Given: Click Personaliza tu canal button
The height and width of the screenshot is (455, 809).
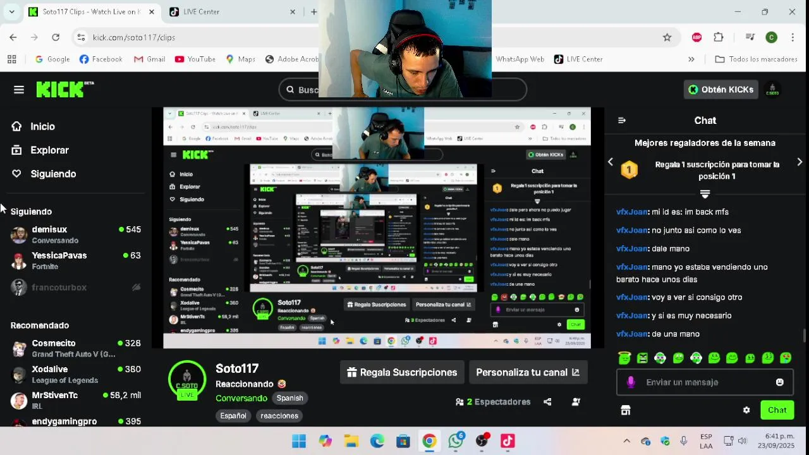Looking at the screenshot, I should pyautogui.click(x=528, y=372).
